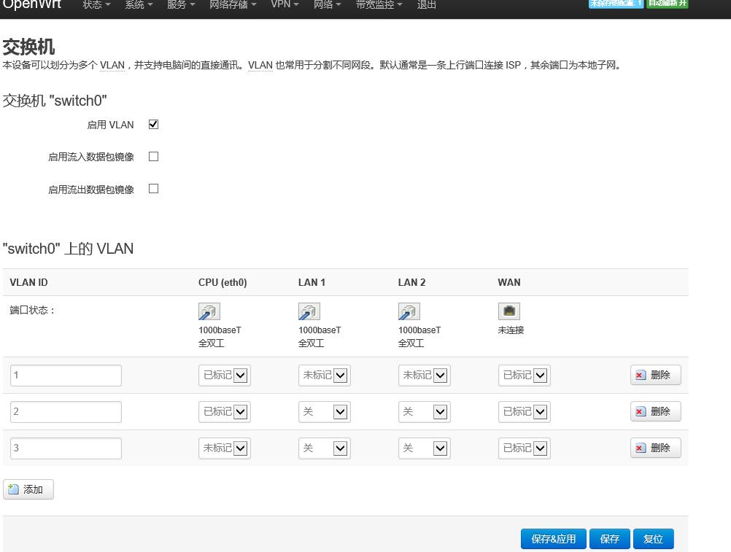Open the VPN menu
The image size is (731, 552).
(x=285, y=4)
